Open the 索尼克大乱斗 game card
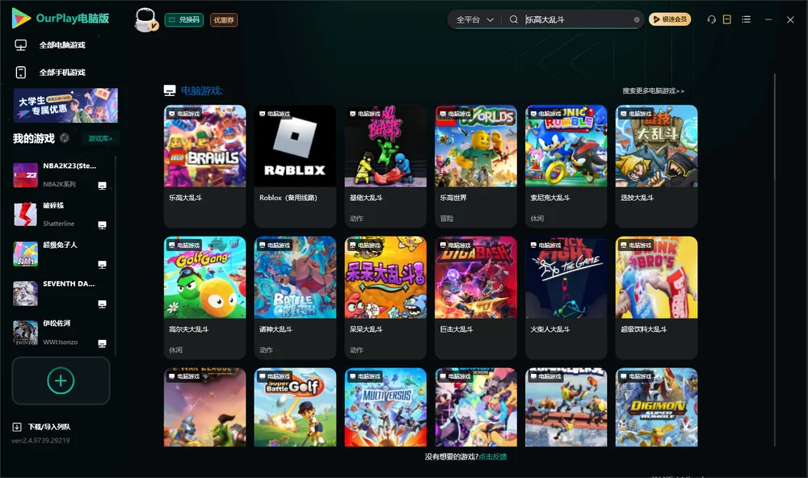 point(566,166)
